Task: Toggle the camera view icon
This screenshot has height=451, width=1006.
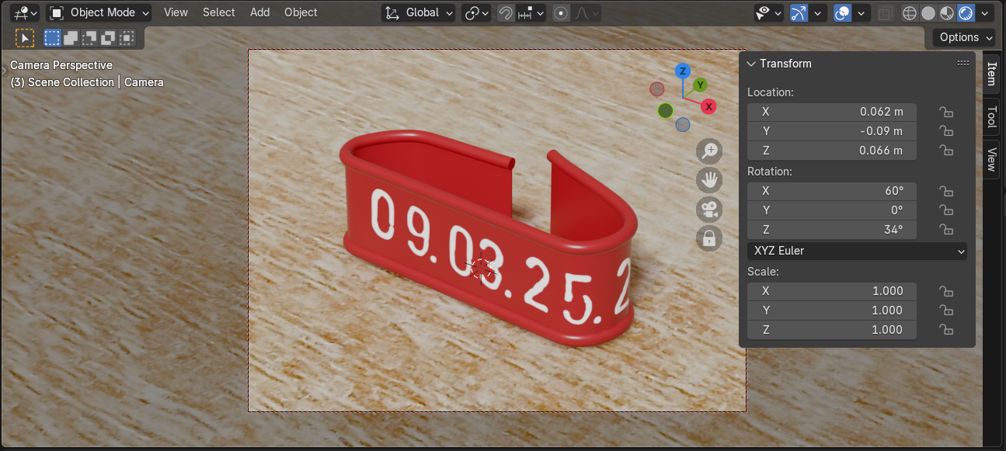Action: click(x=709, y=210)
